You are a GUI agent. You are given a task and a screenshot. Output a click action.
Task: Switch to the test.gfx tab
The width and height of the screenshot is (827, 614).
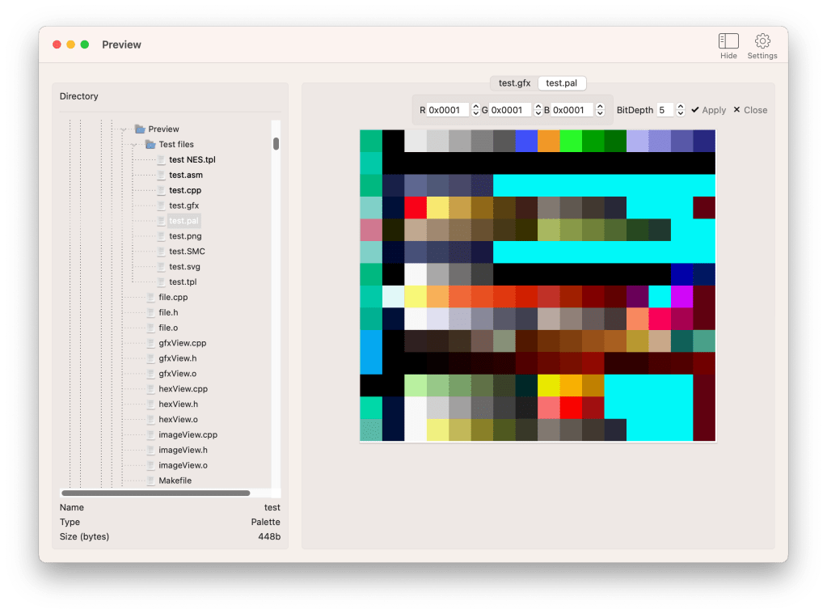click(514, 83)
